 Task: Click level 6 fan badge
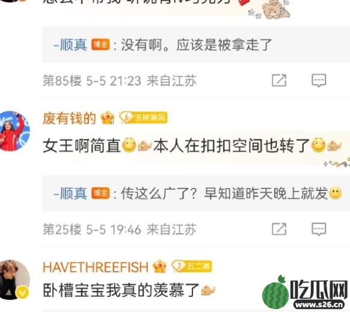143,117
